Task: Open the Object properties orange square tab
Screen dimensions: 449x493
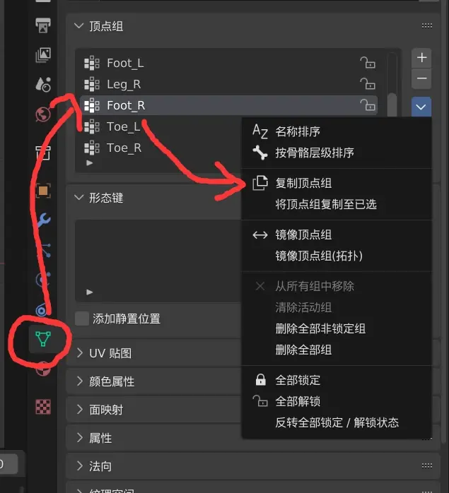Action: click(x=43, y=191)
